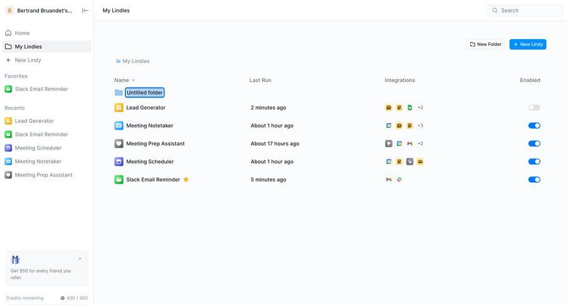Click the Enabled column header
This screenshot has width=567, height=305.
click(x=530, y=80)
